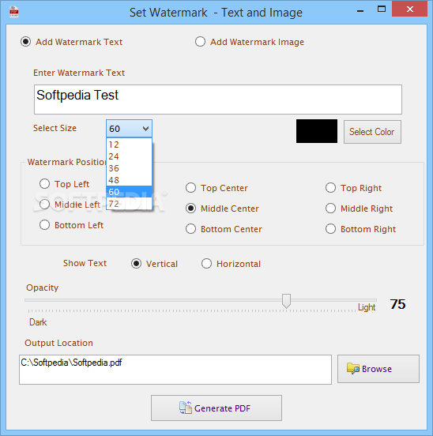Click the watermark text input field
This screenshot has height=436, width=433.
coord(218,100)
